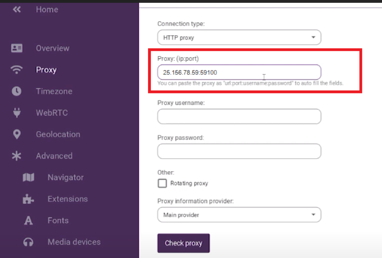Viewport: 382px width, 258px height.
Task: Focus the Proxy ip:port input field
Action: pyautogui.click(x=239, y=72)
